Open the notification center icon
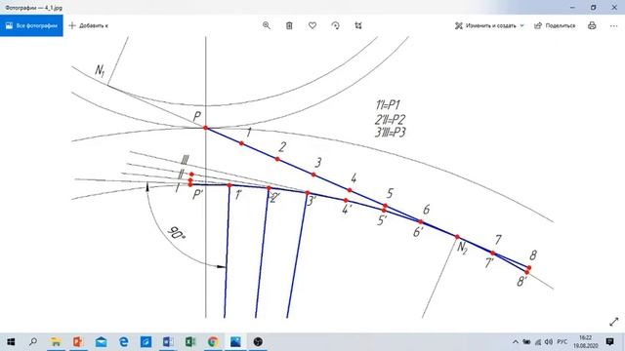 click(x=609, y=342)
